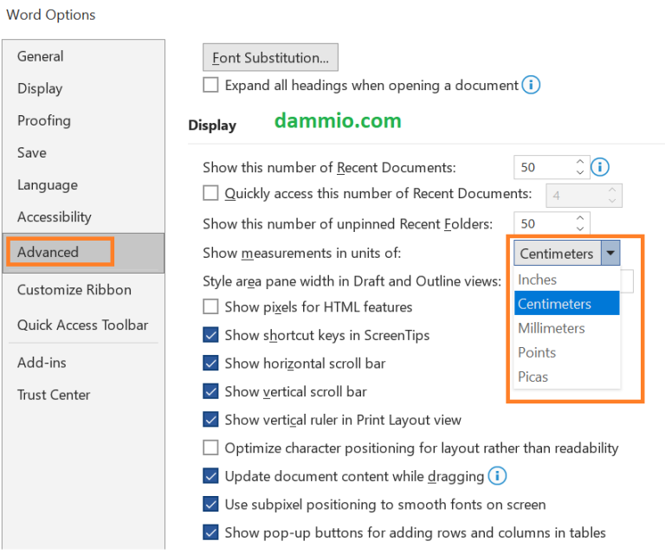Viewport: 665px width, 554px height.
Task: Select Millimeters in the units dropdown
Action: pos(552,328)
